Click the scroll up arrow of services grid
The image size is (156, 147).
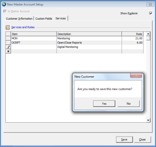click(148, 34)
